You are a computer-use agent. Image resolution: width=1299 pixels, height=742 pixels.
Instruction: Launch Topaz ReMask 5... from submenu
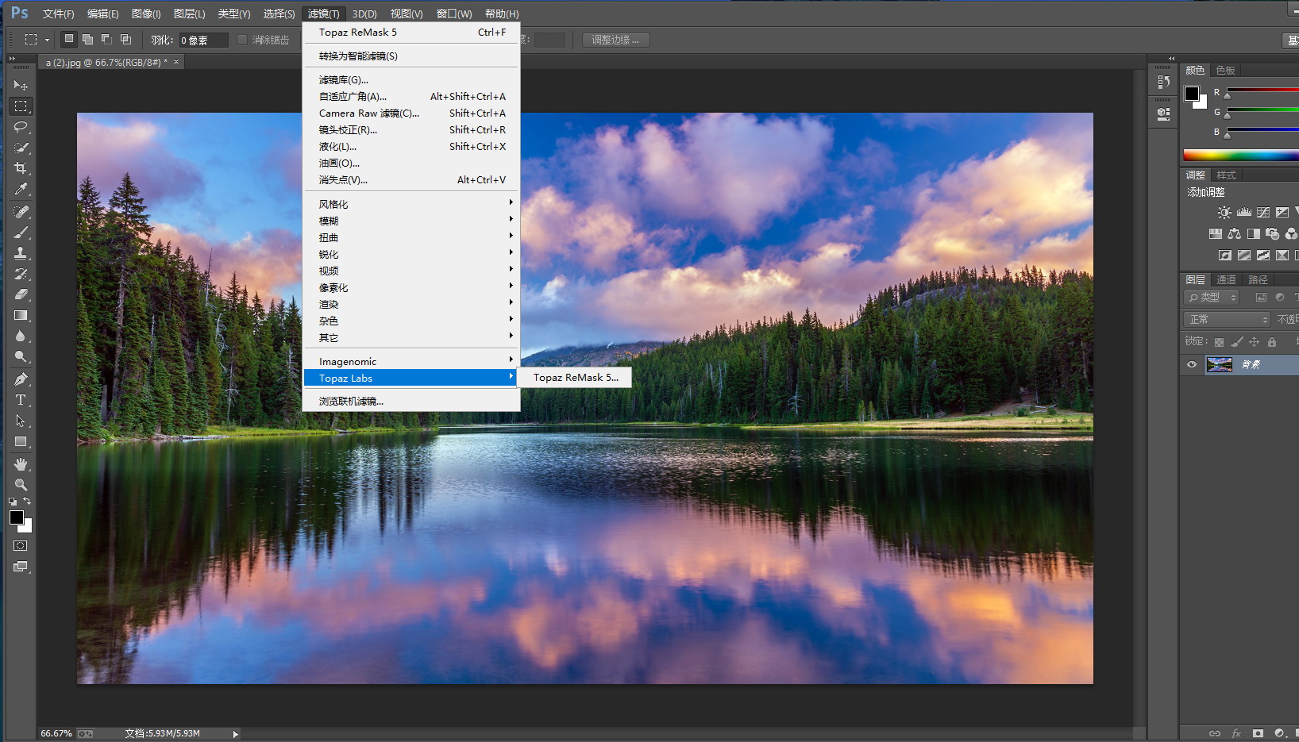point(575,378)
